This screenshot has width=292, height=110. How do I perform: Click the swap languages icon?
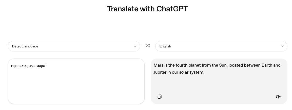(x=148, y=46)
